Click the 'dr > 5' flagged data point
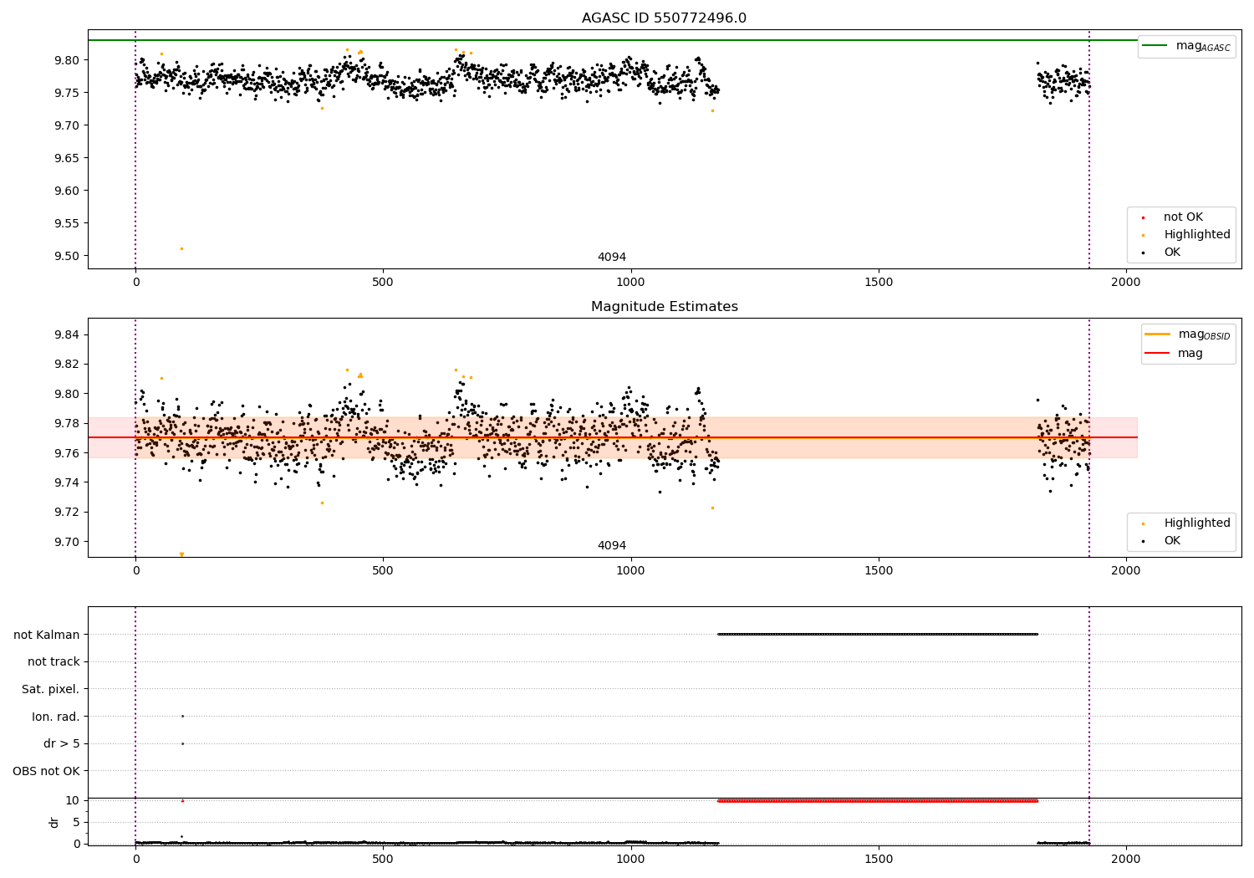This screenshot has height=878, width=1254. [x=182, y=743]
